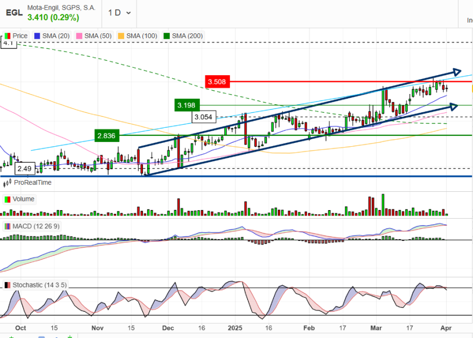Image resolution: width=473 pixels, height=338 pixels.
Task: Toggle SMA (200) legend entry
Action: tap(183, 36)
